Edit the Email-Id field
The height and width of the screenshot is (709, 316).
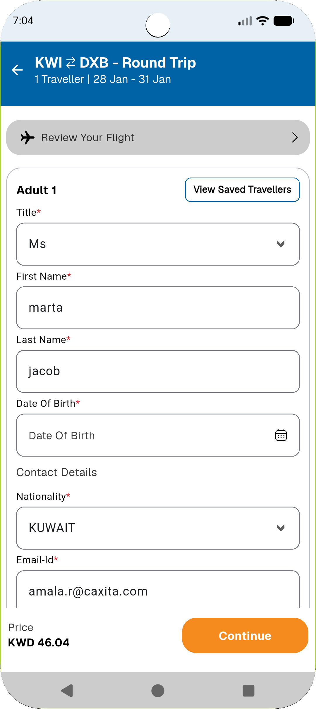click(x=158, y=591)
